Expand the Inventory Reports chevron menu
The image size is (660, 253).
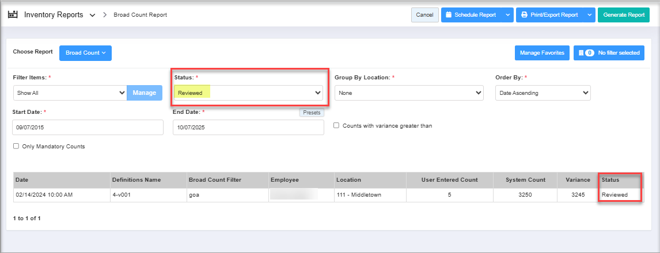click(93, 15)
